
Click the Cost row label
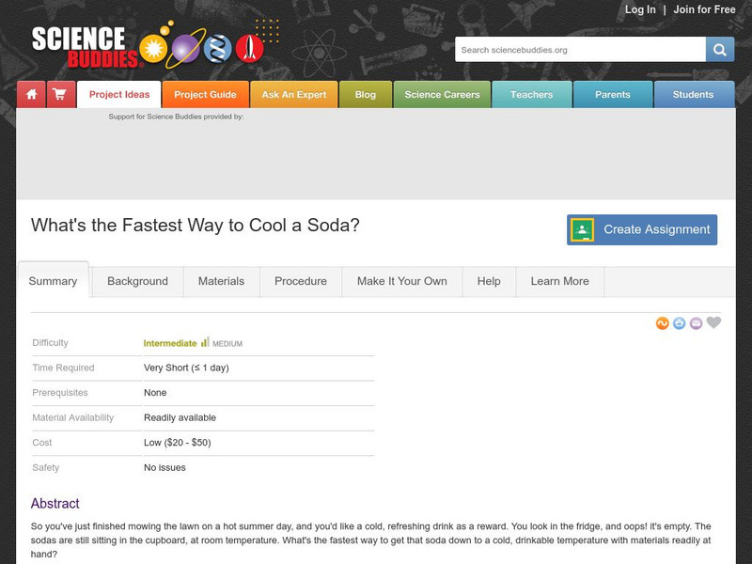pos(42,443)
